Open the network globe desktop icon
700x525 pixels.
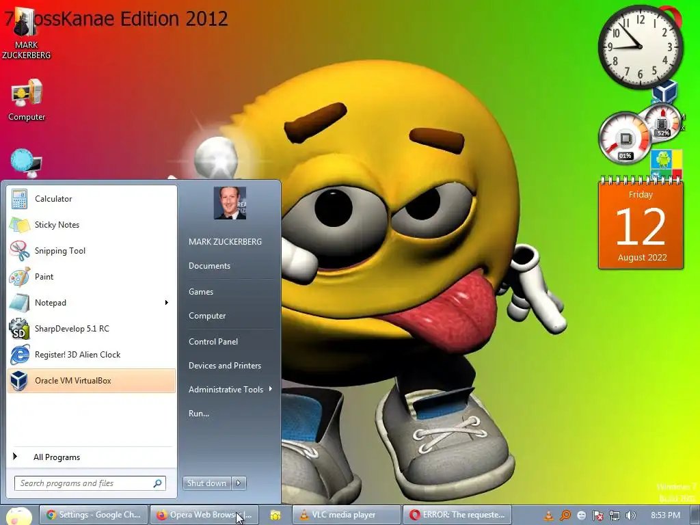[26, 163]
